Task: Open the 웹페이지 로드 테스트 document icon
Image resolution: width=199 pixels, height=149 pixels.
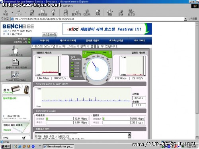Action: coord(16,62)
